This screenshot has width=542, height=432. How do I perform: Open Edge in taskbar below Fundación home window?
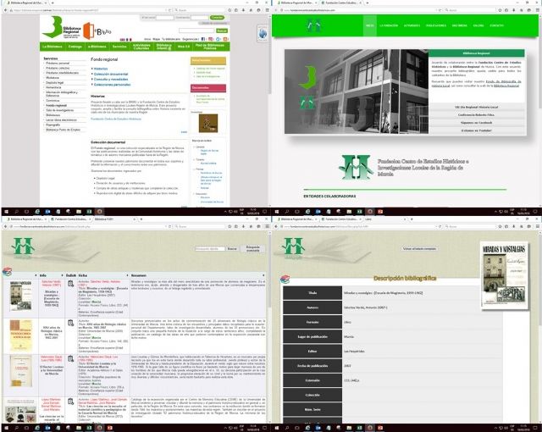tap(307, 212)
